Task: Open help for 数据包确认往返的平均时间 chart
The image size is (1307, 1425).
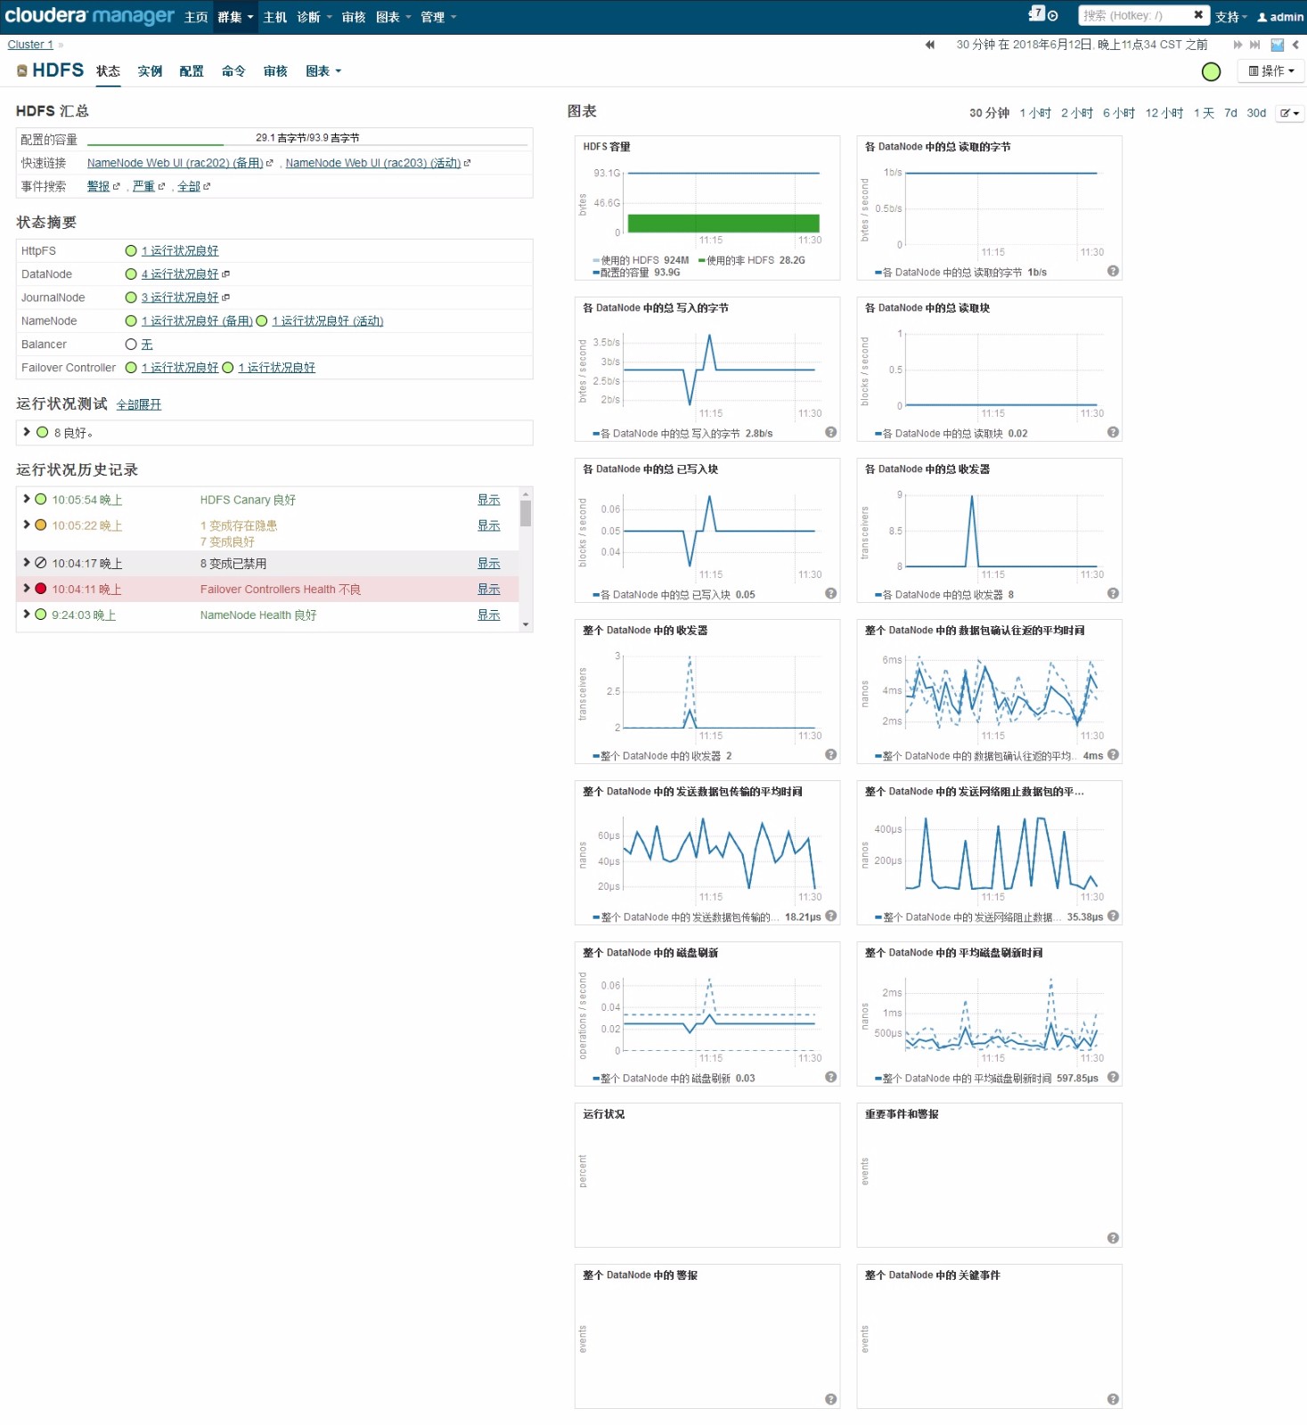Action: [x=1113, y=754]
